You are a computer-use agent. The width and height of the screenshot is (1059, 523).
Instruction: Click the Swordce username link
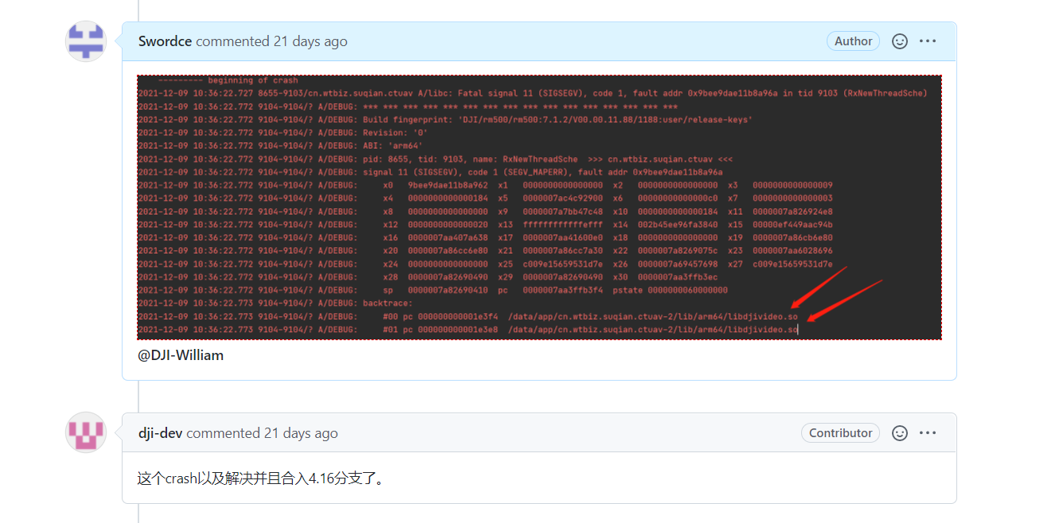click(x=165, y=41)
